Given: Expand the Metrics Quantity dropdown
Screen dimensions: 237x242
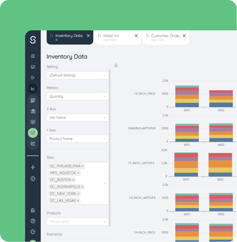Looking at the screenshot, I should 78,97.
